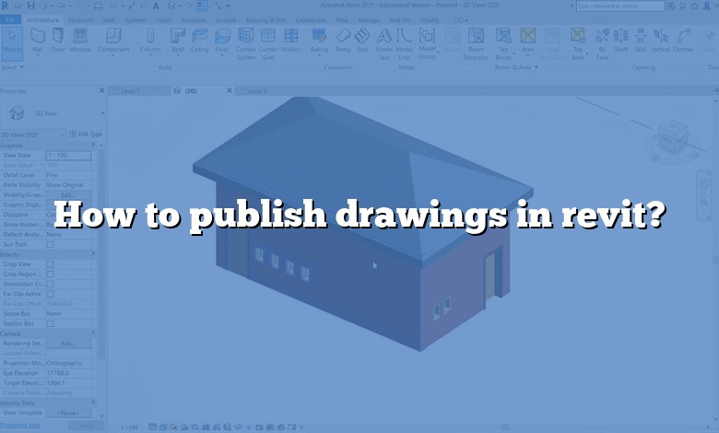719x433 pixels.
Task: Open the Properties help link
Action: click(20, 426)
